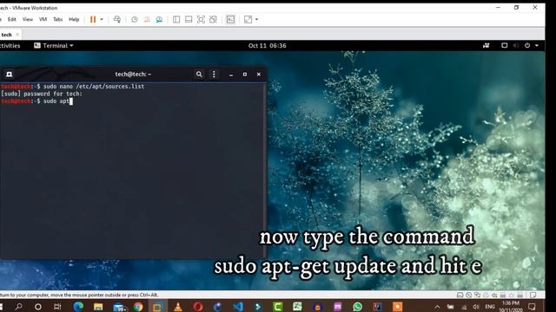Screen dimensions: 556x312
Task: Open Opera browser from taskbar
Action: [x=198, y=307]
